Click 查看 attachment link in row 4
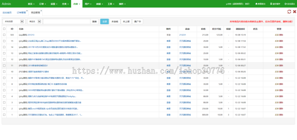 tap(168, 96)
